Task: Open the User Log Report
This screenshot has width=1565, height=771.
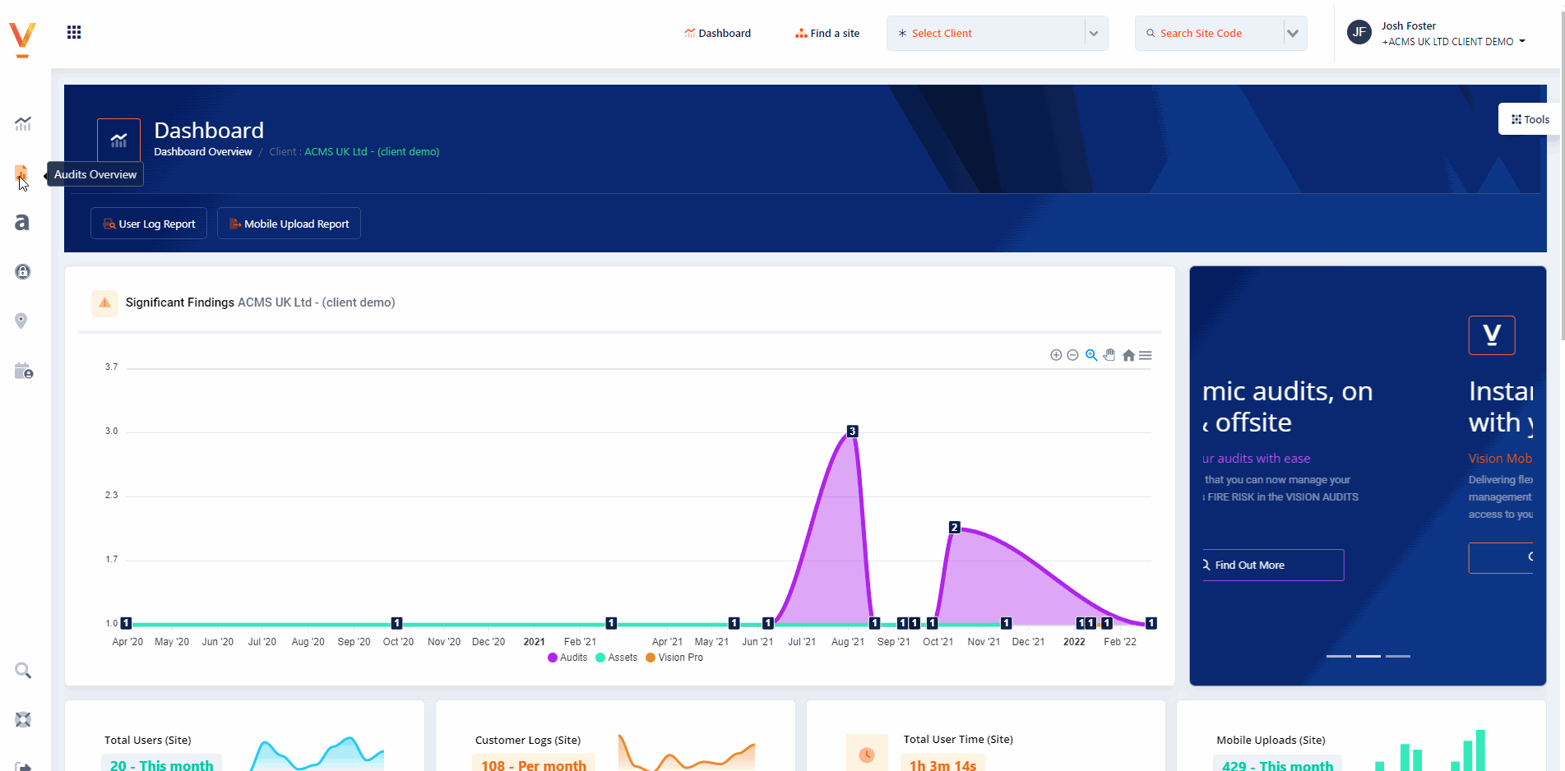Action: pos(149,224)
